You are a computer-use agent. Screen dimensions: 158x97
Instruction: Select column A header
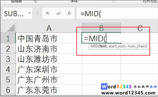(49, 28)
